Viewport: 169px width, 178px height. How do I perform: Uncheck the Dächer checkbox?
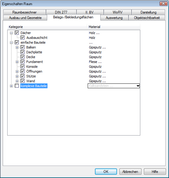click(17, 33)
